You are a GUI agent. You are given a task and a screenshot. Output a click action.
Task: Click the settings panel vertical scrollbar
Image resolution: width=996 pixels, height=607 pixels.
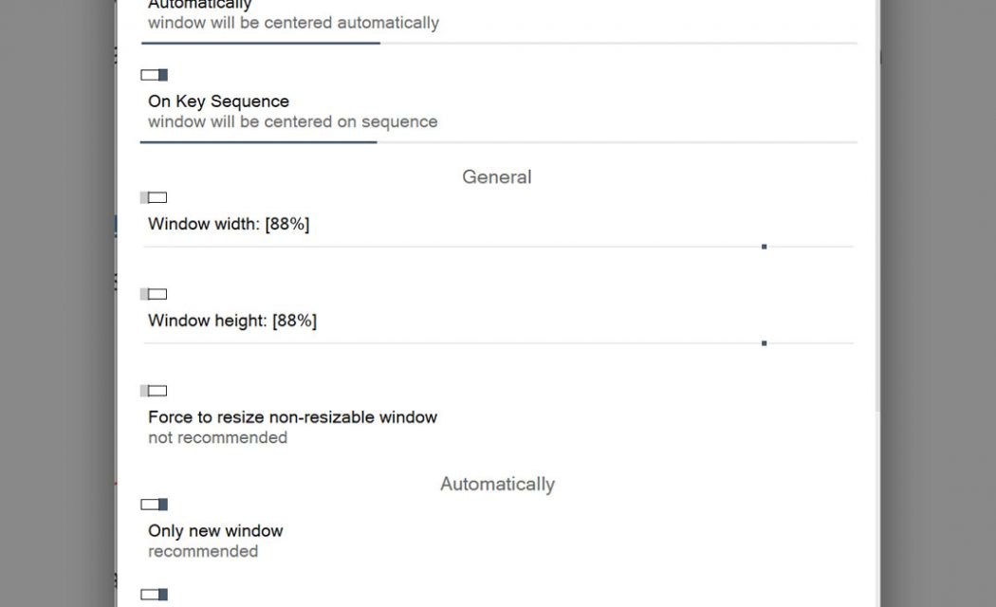[877, 207]
